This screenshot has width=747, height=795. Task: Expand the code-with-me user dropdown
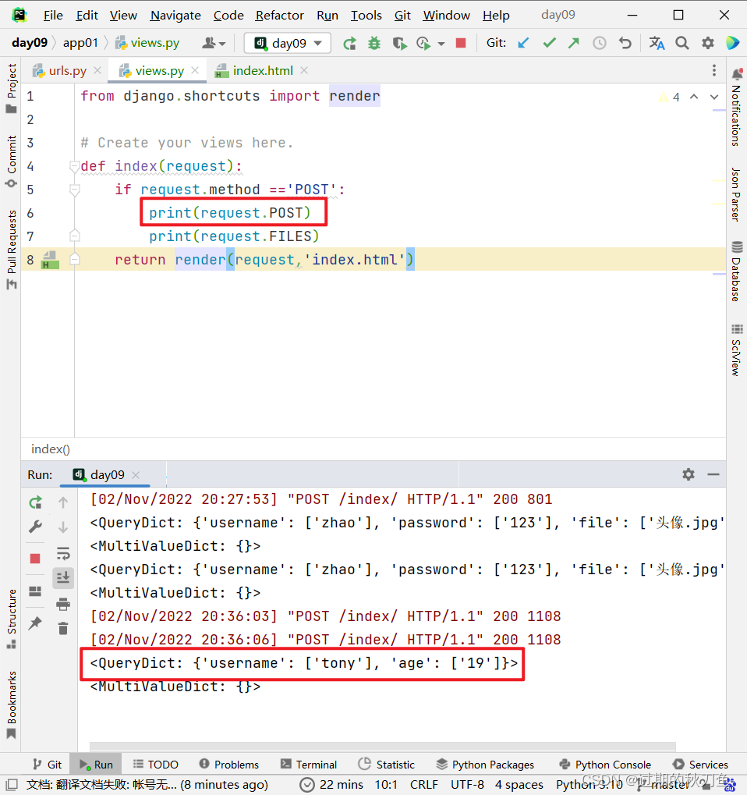(x=214, y=44)
